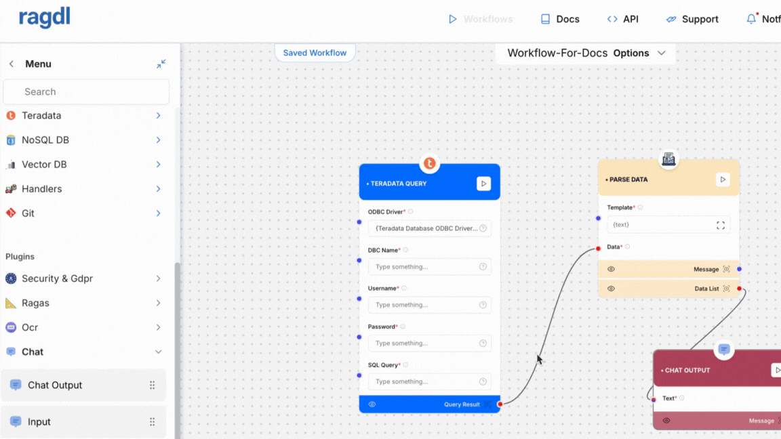Open the Support nav item

[692, 19]
